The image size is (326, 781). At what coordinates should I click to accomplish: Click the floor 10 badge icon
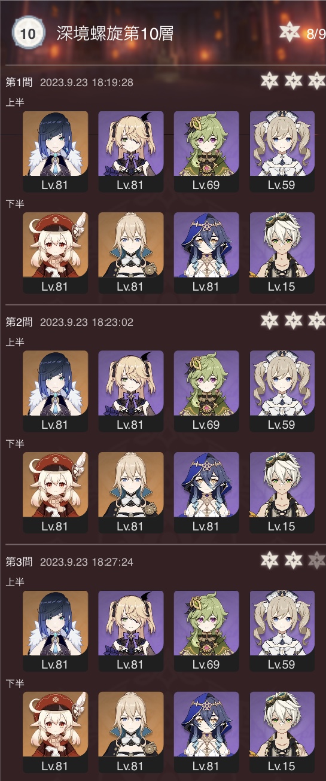[28, 33]
